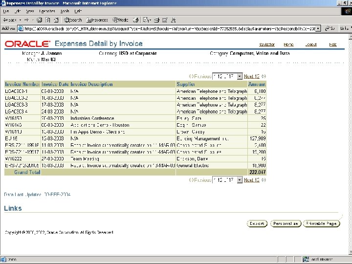The height and width of the screenshot is (264, 352).
Task: Open the record range dropdown below the table
Action: click(227, 180)
